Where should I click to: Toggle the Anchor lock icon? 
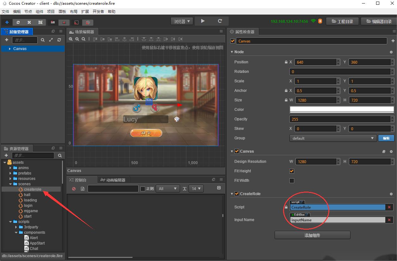click(286, 91)
